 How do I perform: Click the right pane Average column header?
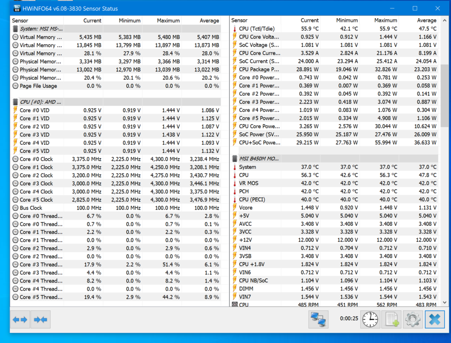[x=419, y=20]
